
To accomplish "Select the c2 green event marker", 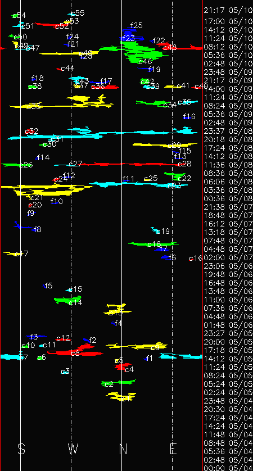I will click(x=118, y=383).
